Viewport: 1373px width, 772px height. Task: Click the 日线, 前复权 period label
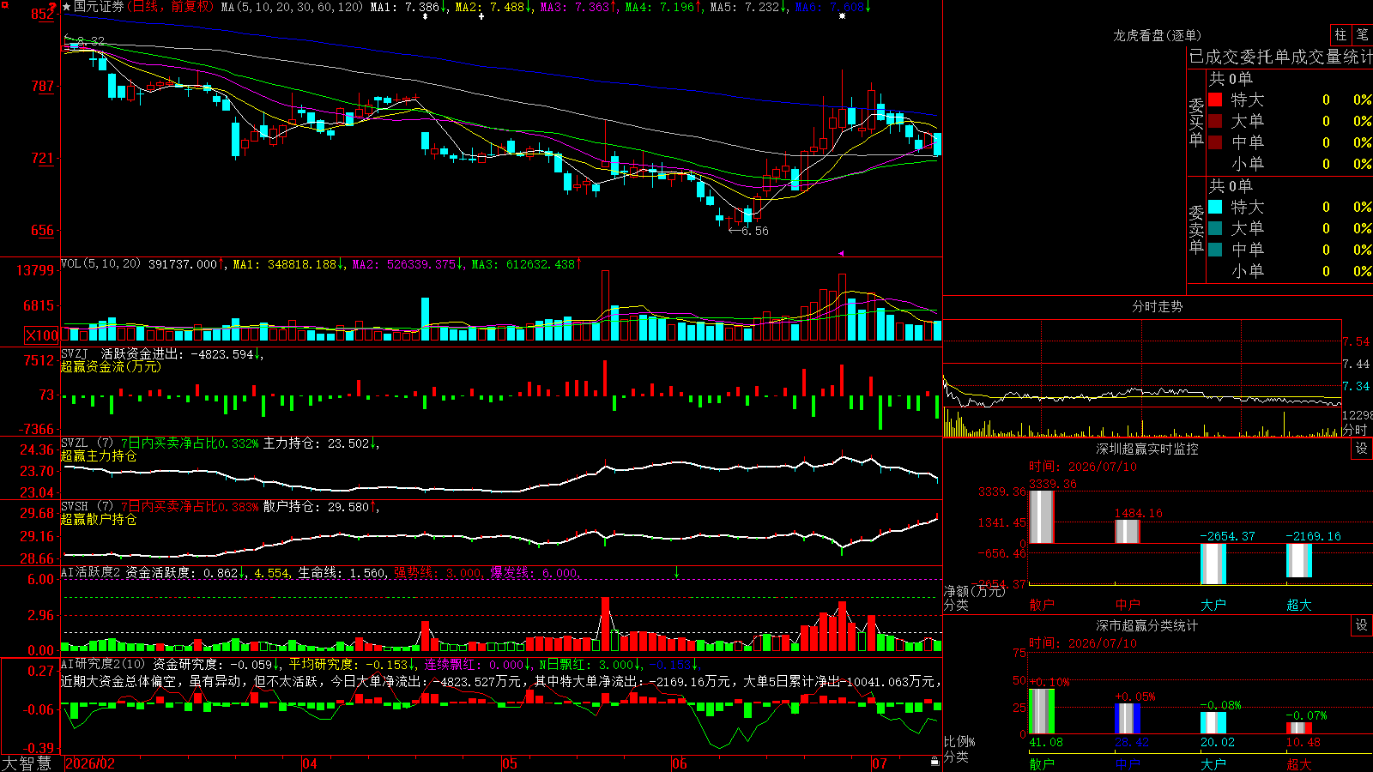click(170, 7)
